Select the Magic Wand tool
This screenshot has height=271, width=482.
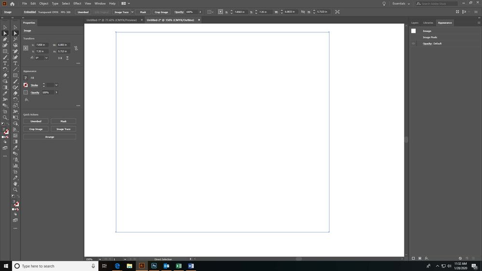(15, 40)
